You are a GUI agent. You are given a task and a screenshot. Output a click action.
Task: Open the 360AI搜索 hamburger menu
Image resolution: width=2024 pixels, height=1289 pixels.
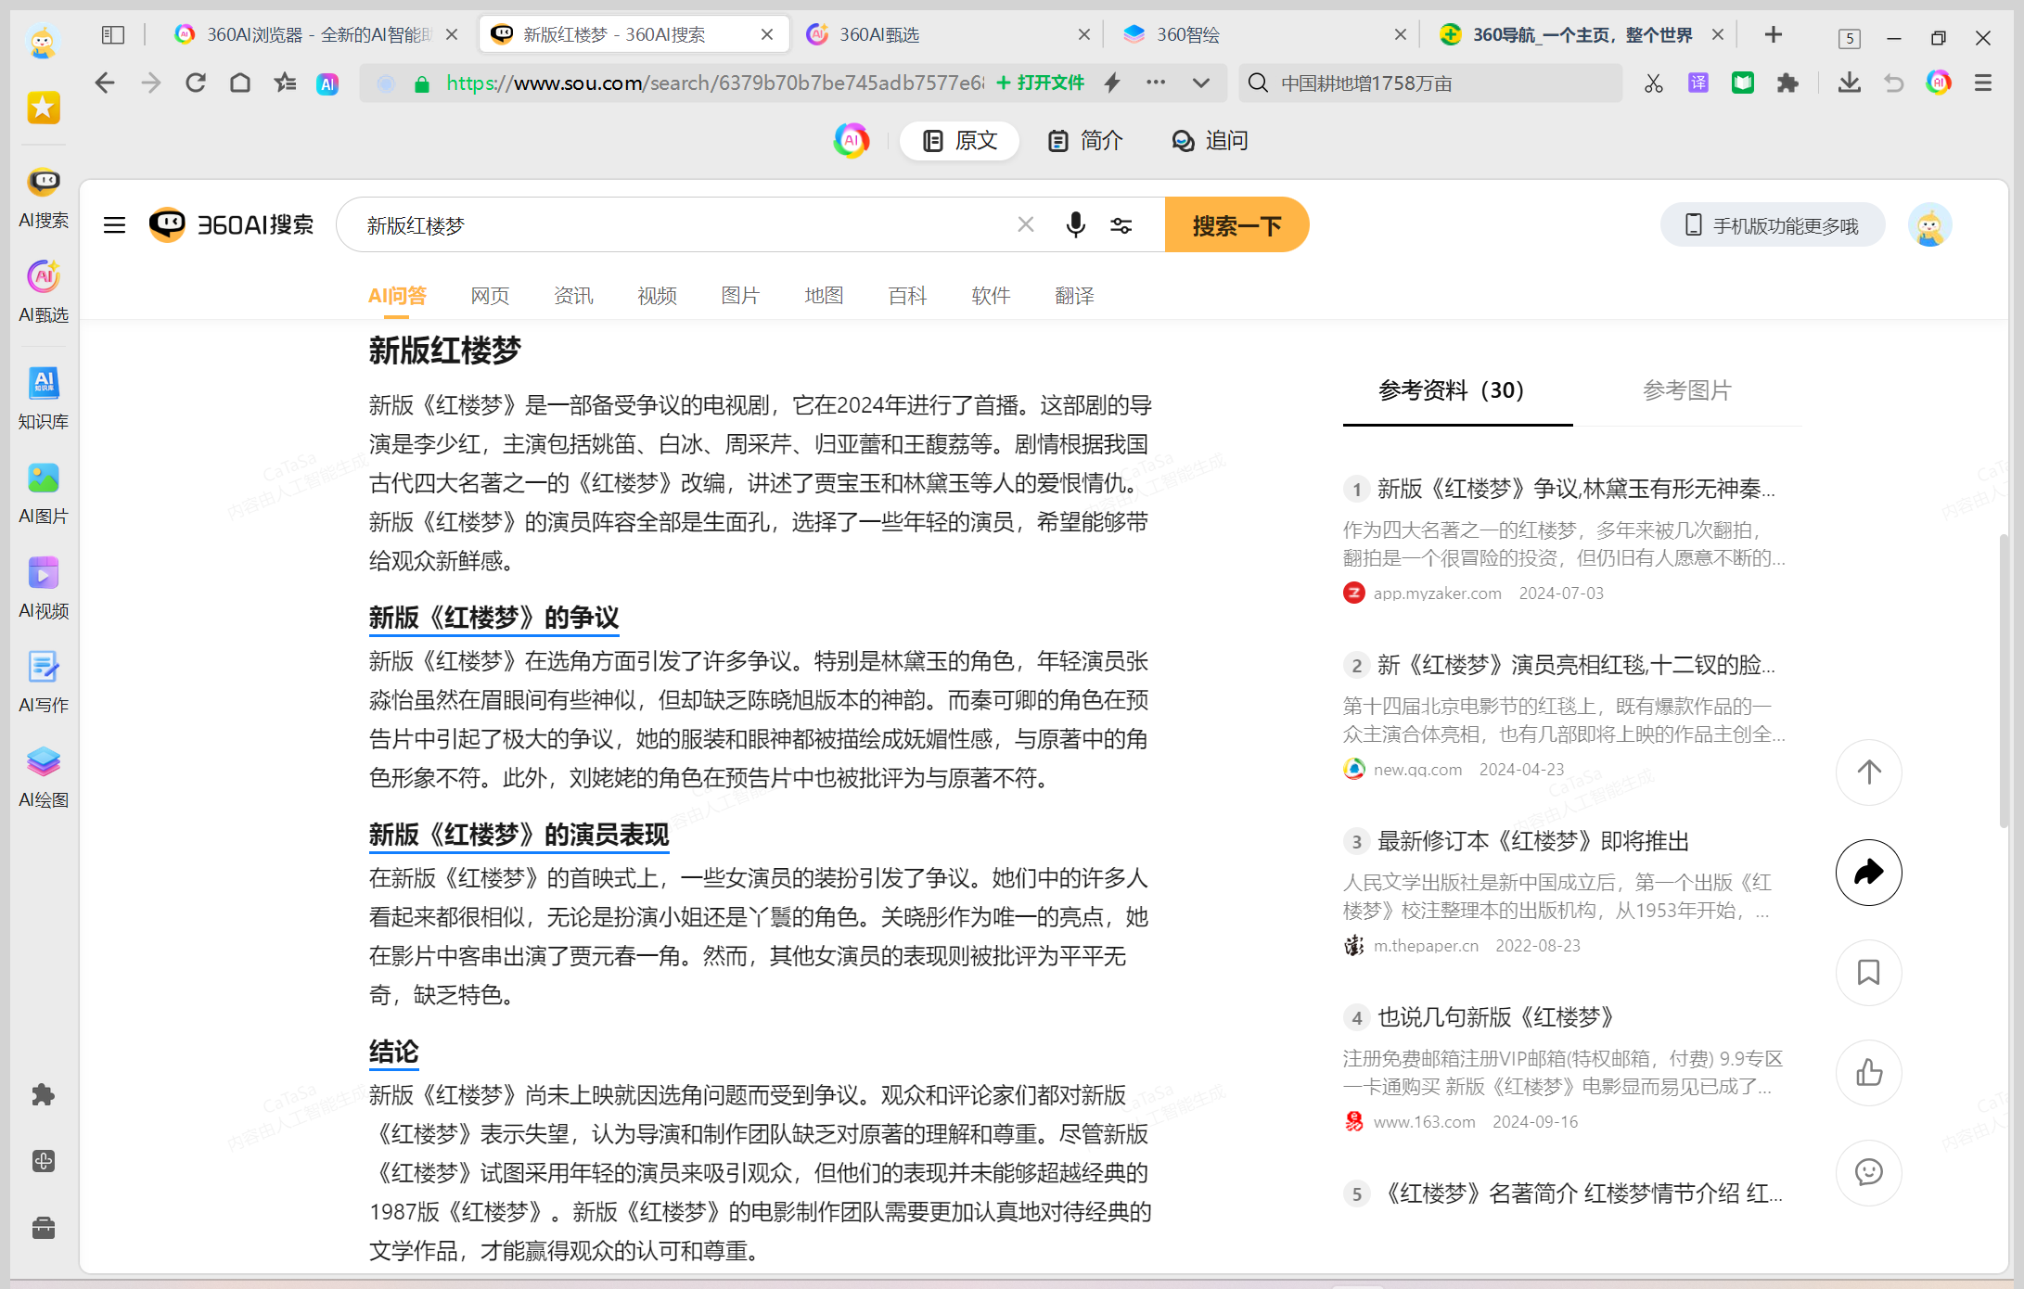(114, 225)
